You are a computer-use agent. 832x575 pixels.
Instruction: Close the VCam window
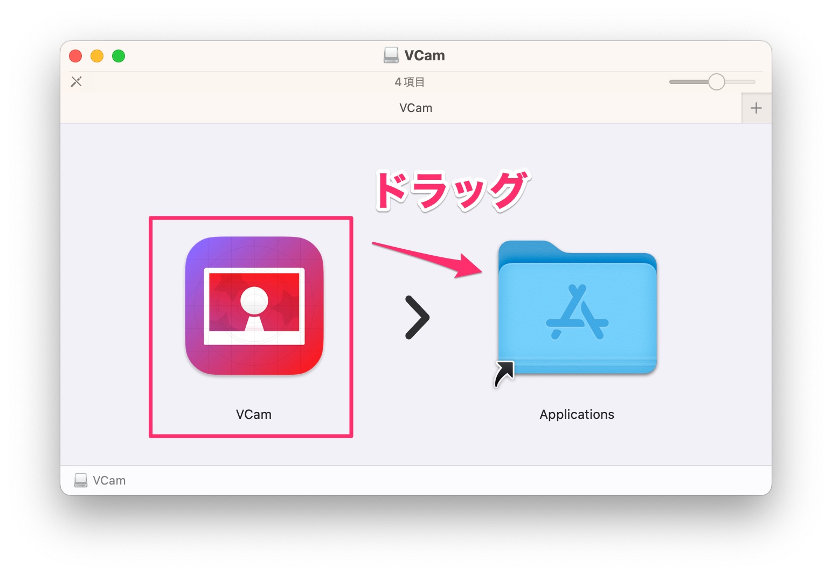(75, 56)
